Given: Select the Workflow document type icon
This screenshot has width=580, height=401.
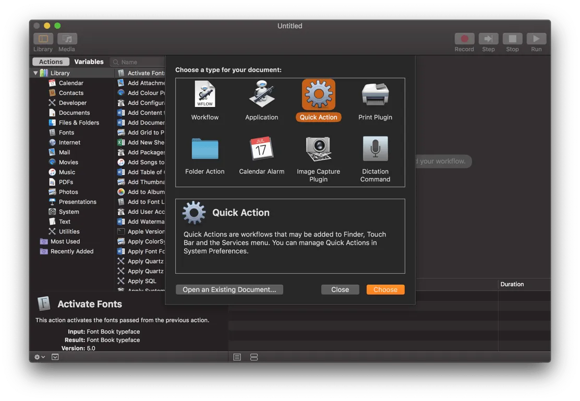Looking at the screenshot, I should pyautogui.click(x=204, y=94).
